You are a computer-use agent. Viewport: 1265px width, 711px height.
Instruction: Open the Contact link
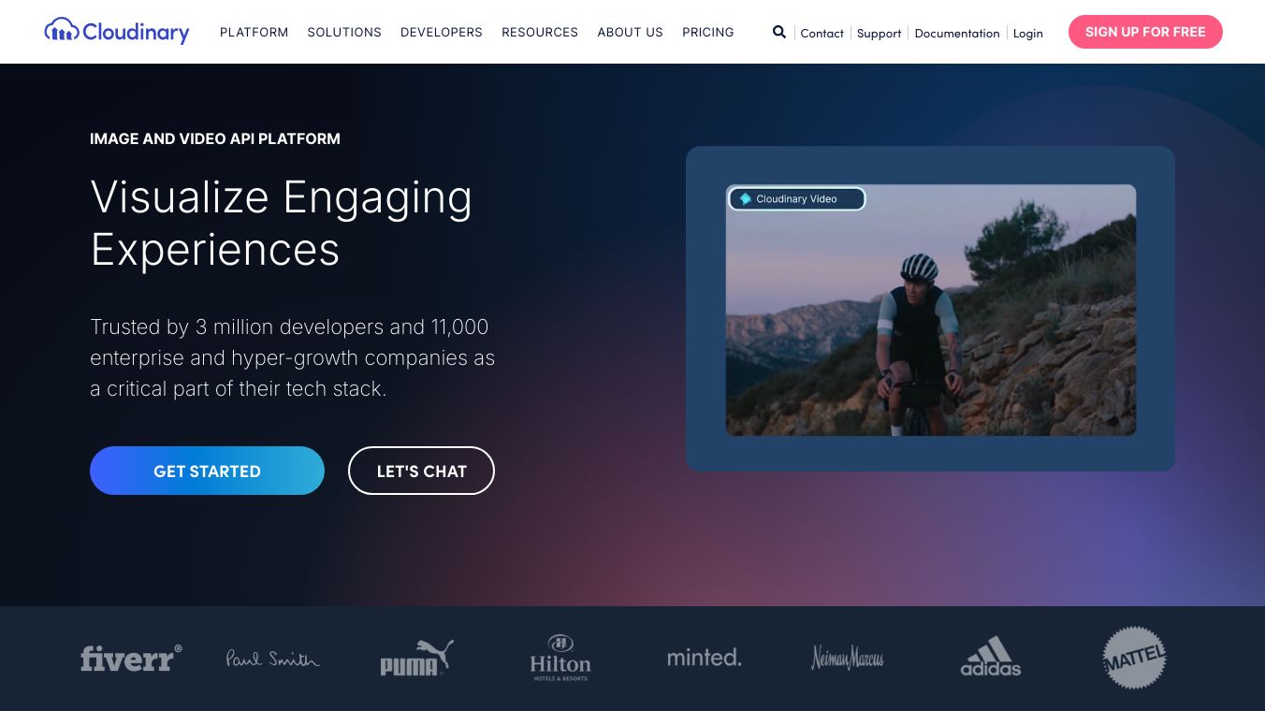coord(822,33)
